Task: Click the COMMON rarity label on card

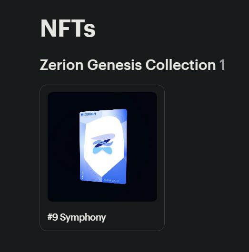Action: coord(111,181)
